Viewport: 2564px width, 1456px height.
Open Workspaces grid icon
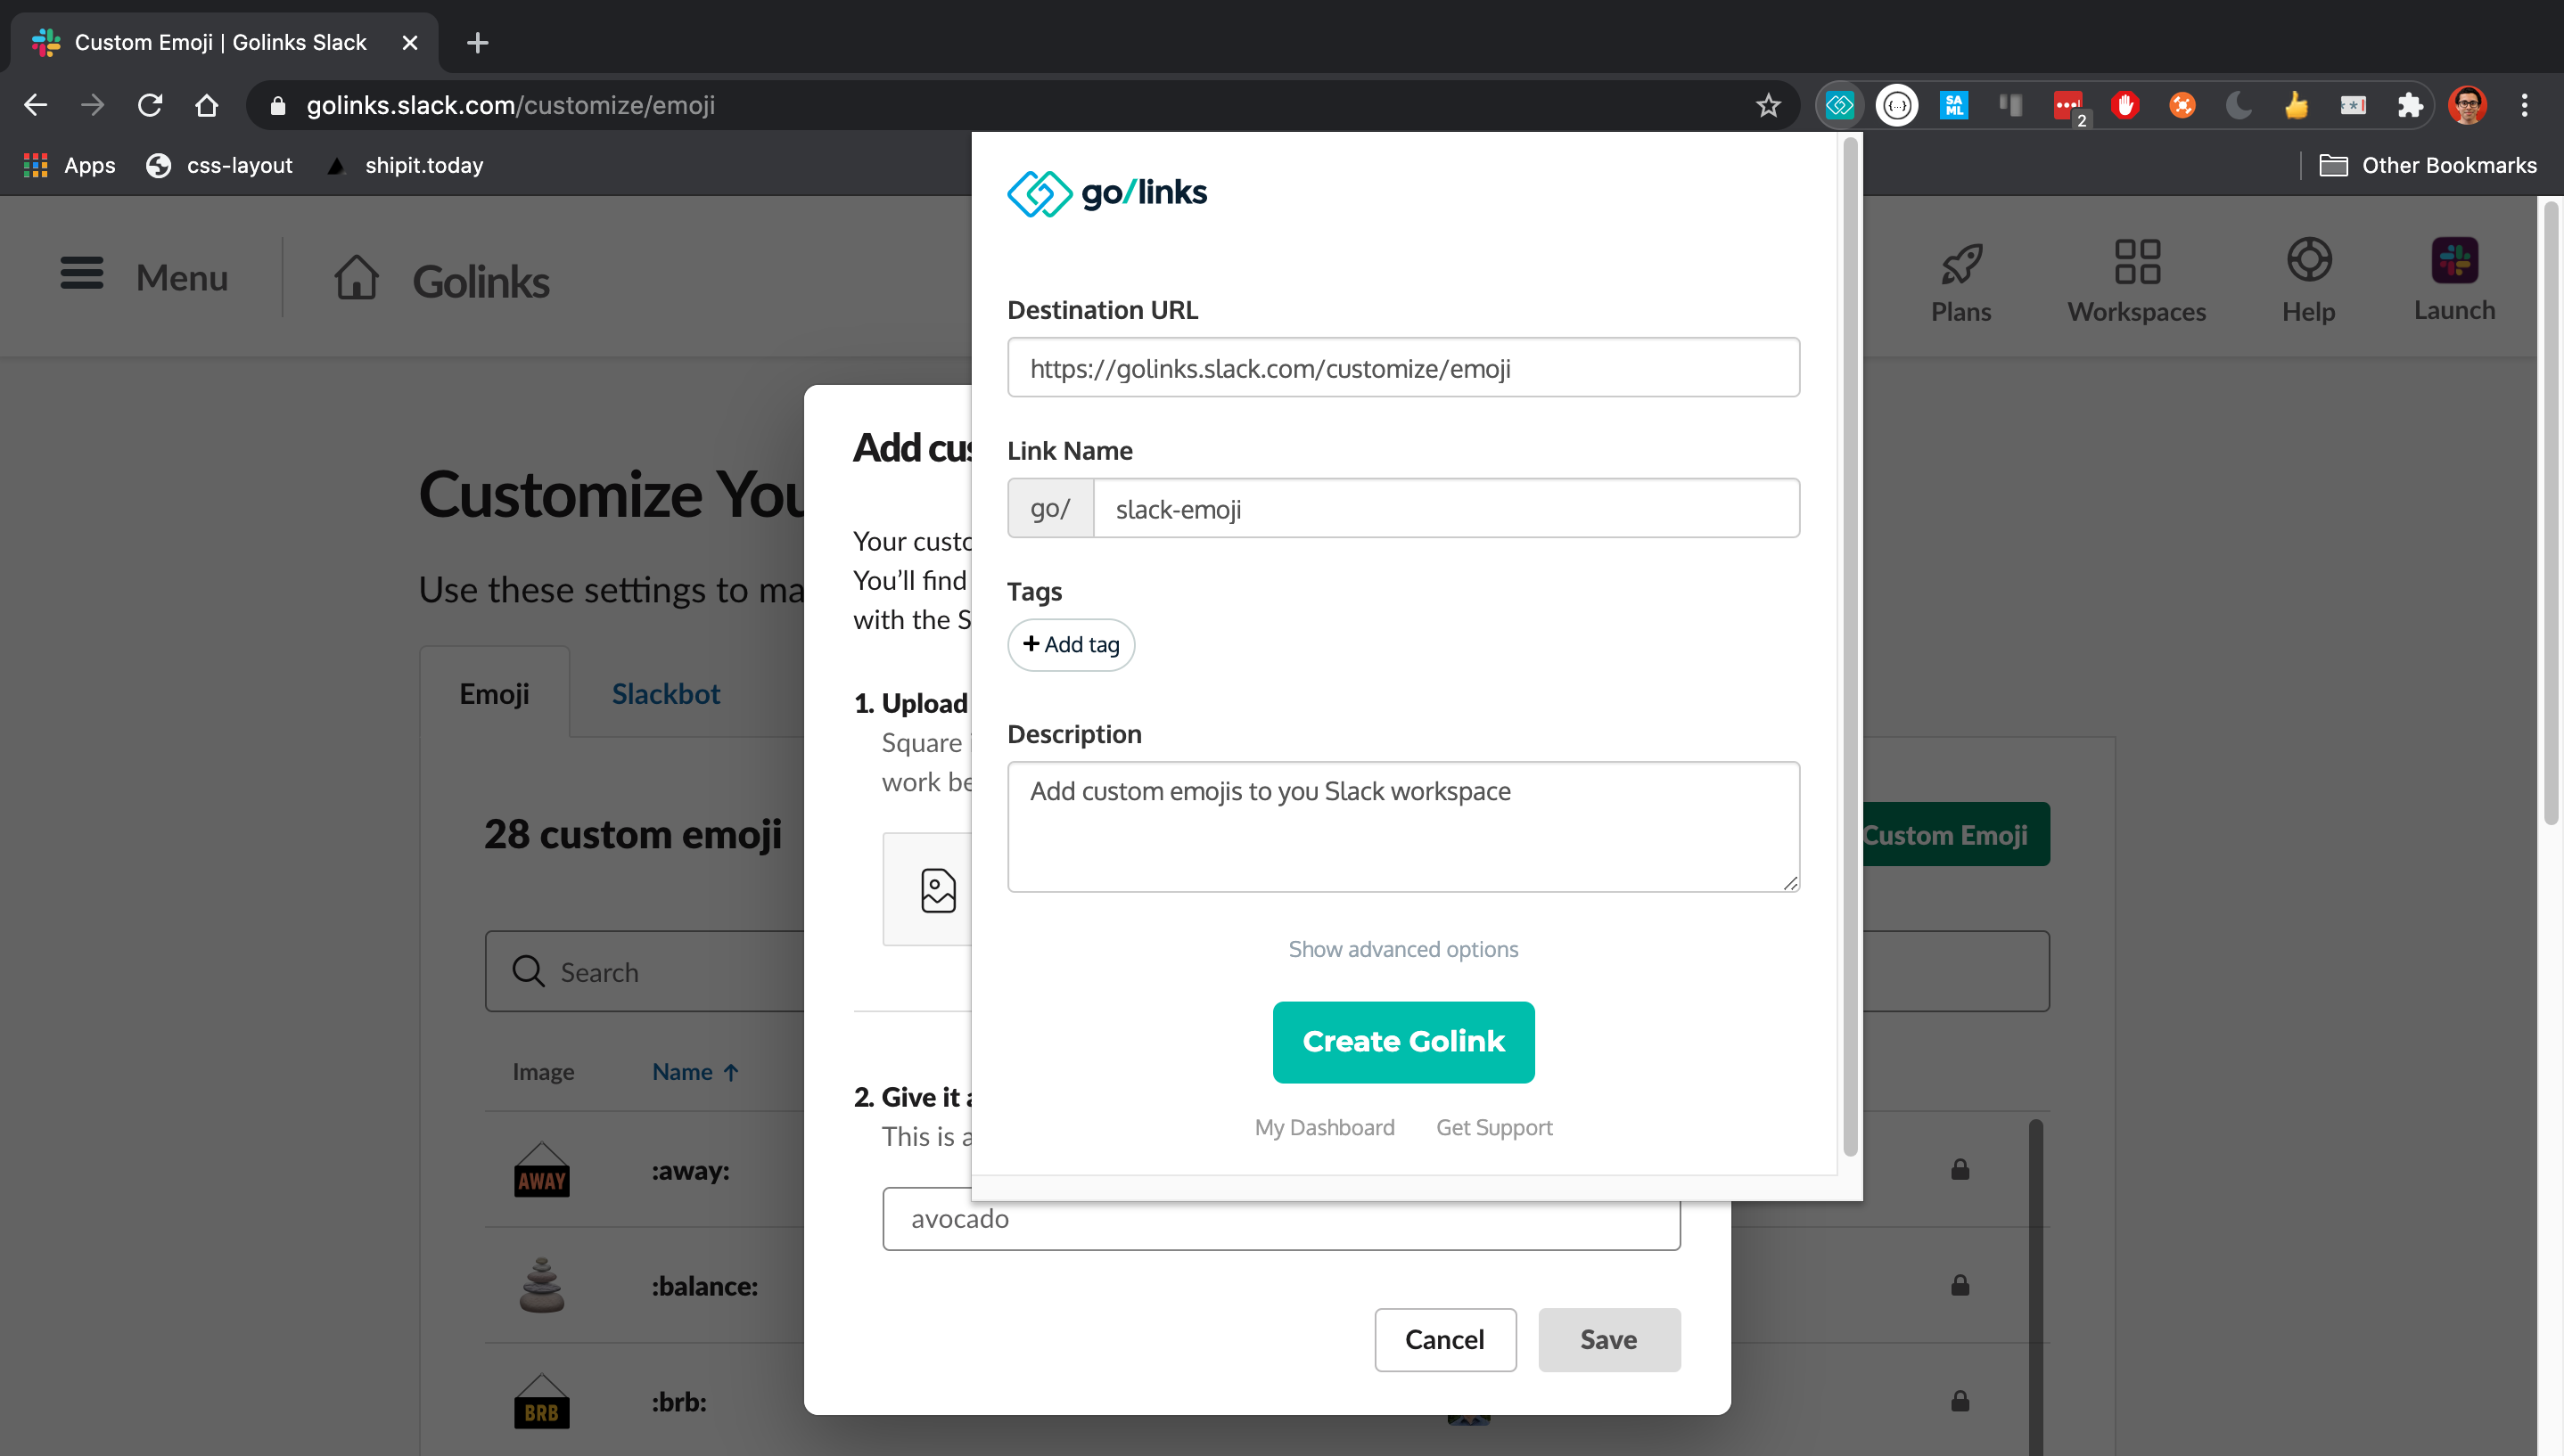2136,261
